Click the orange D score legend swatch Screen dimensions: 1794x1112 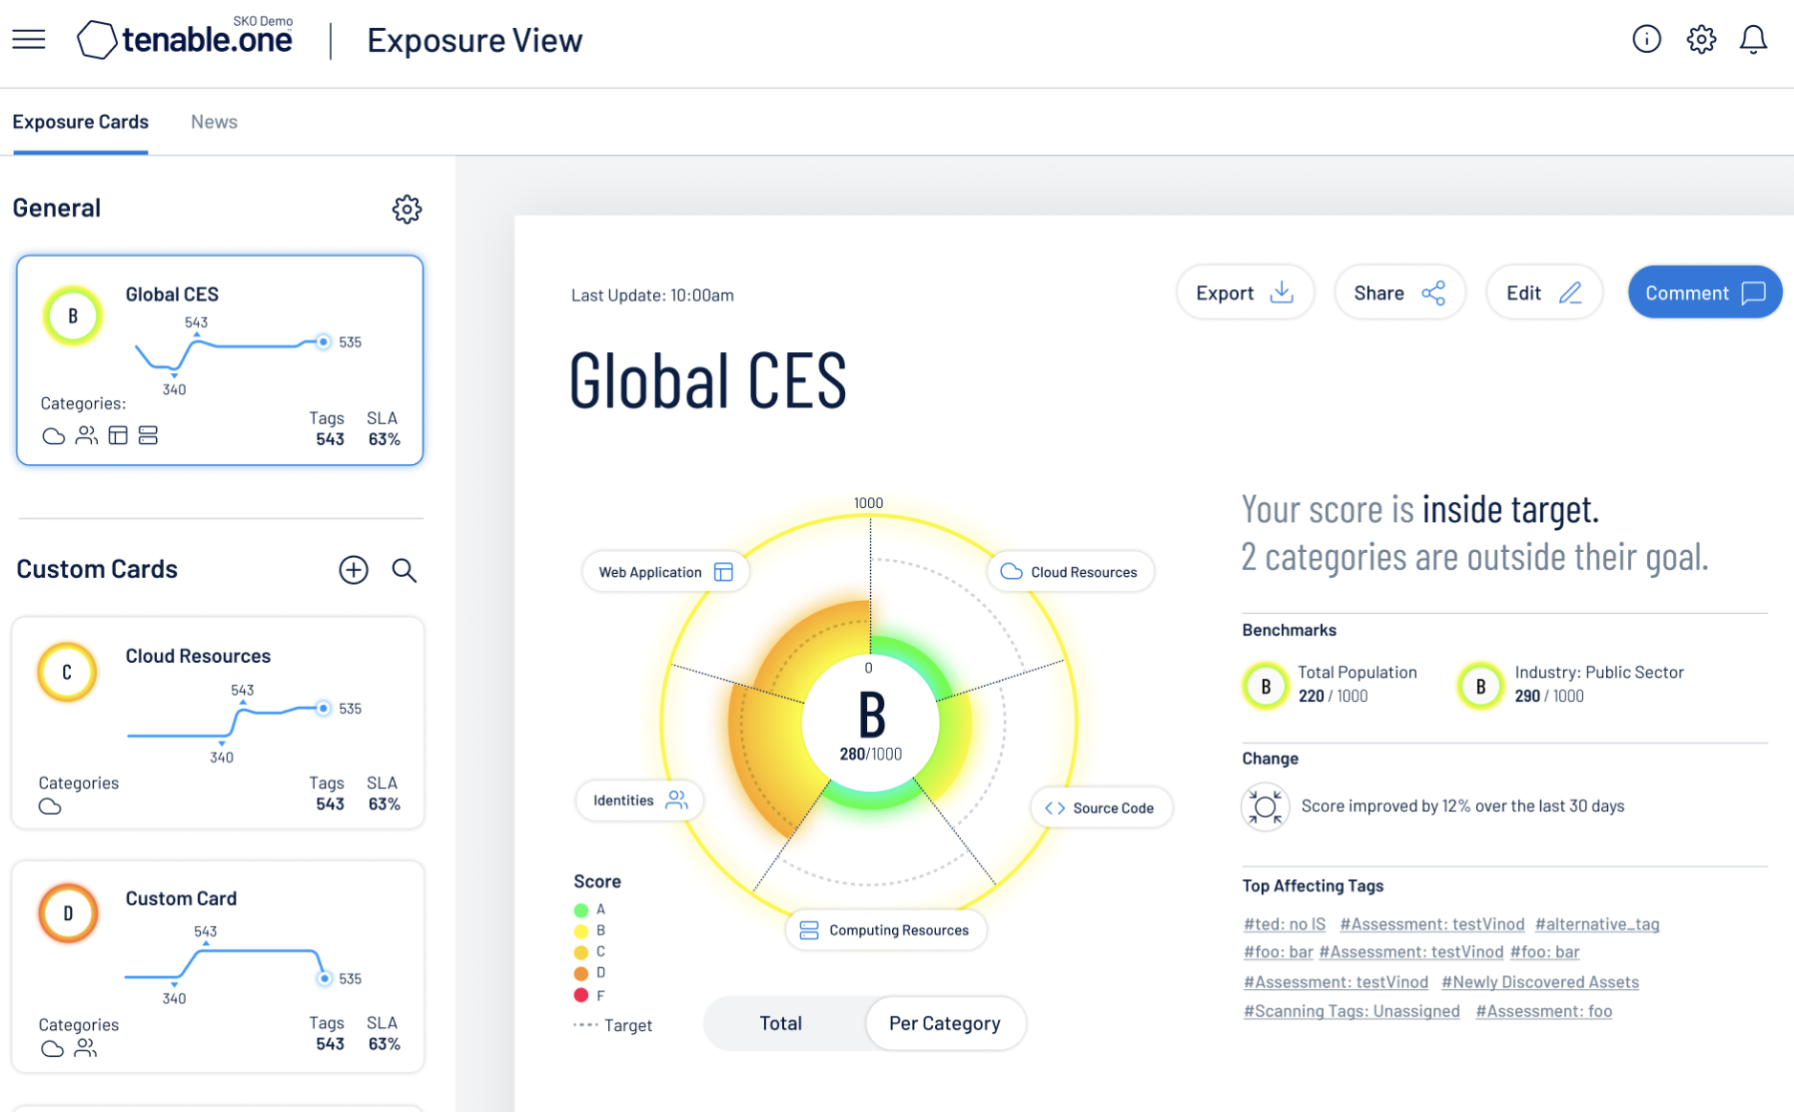tap(581, 973)
